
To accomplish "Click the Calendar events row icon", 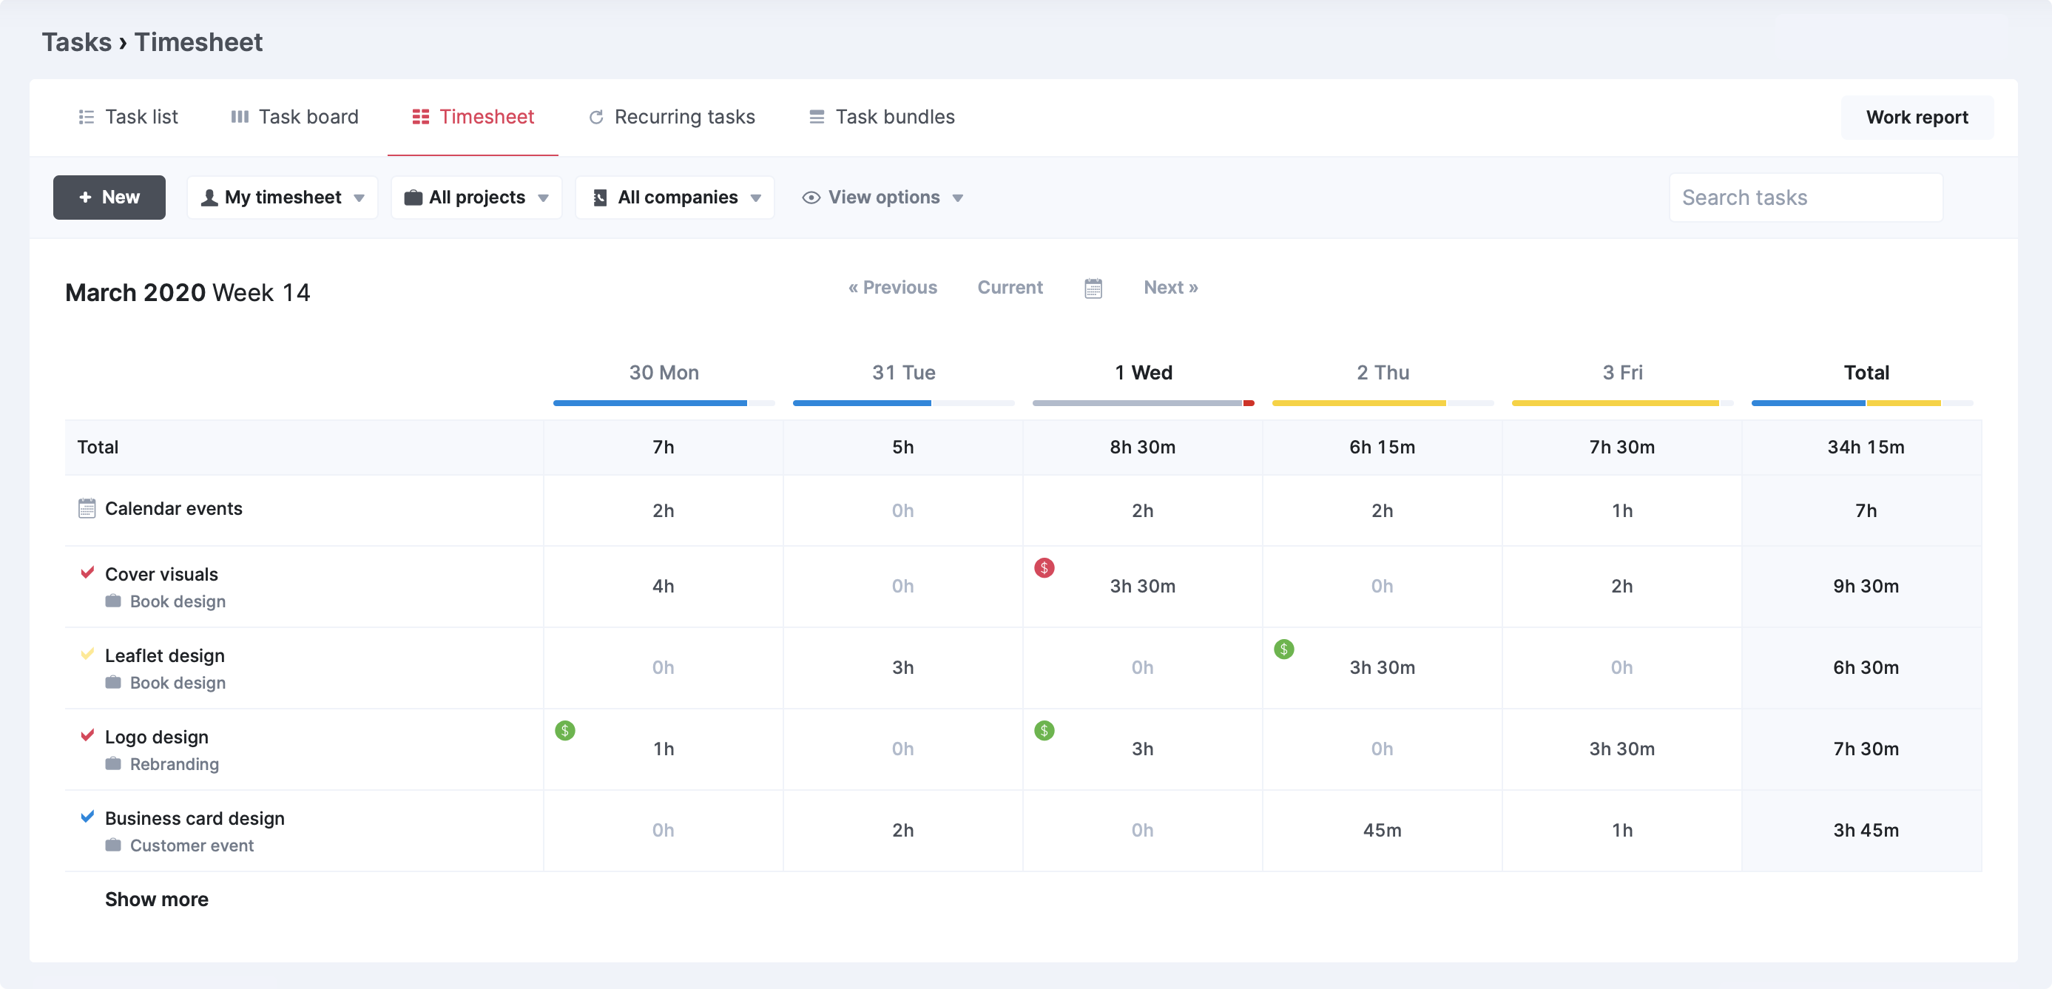I will [87, 508].
